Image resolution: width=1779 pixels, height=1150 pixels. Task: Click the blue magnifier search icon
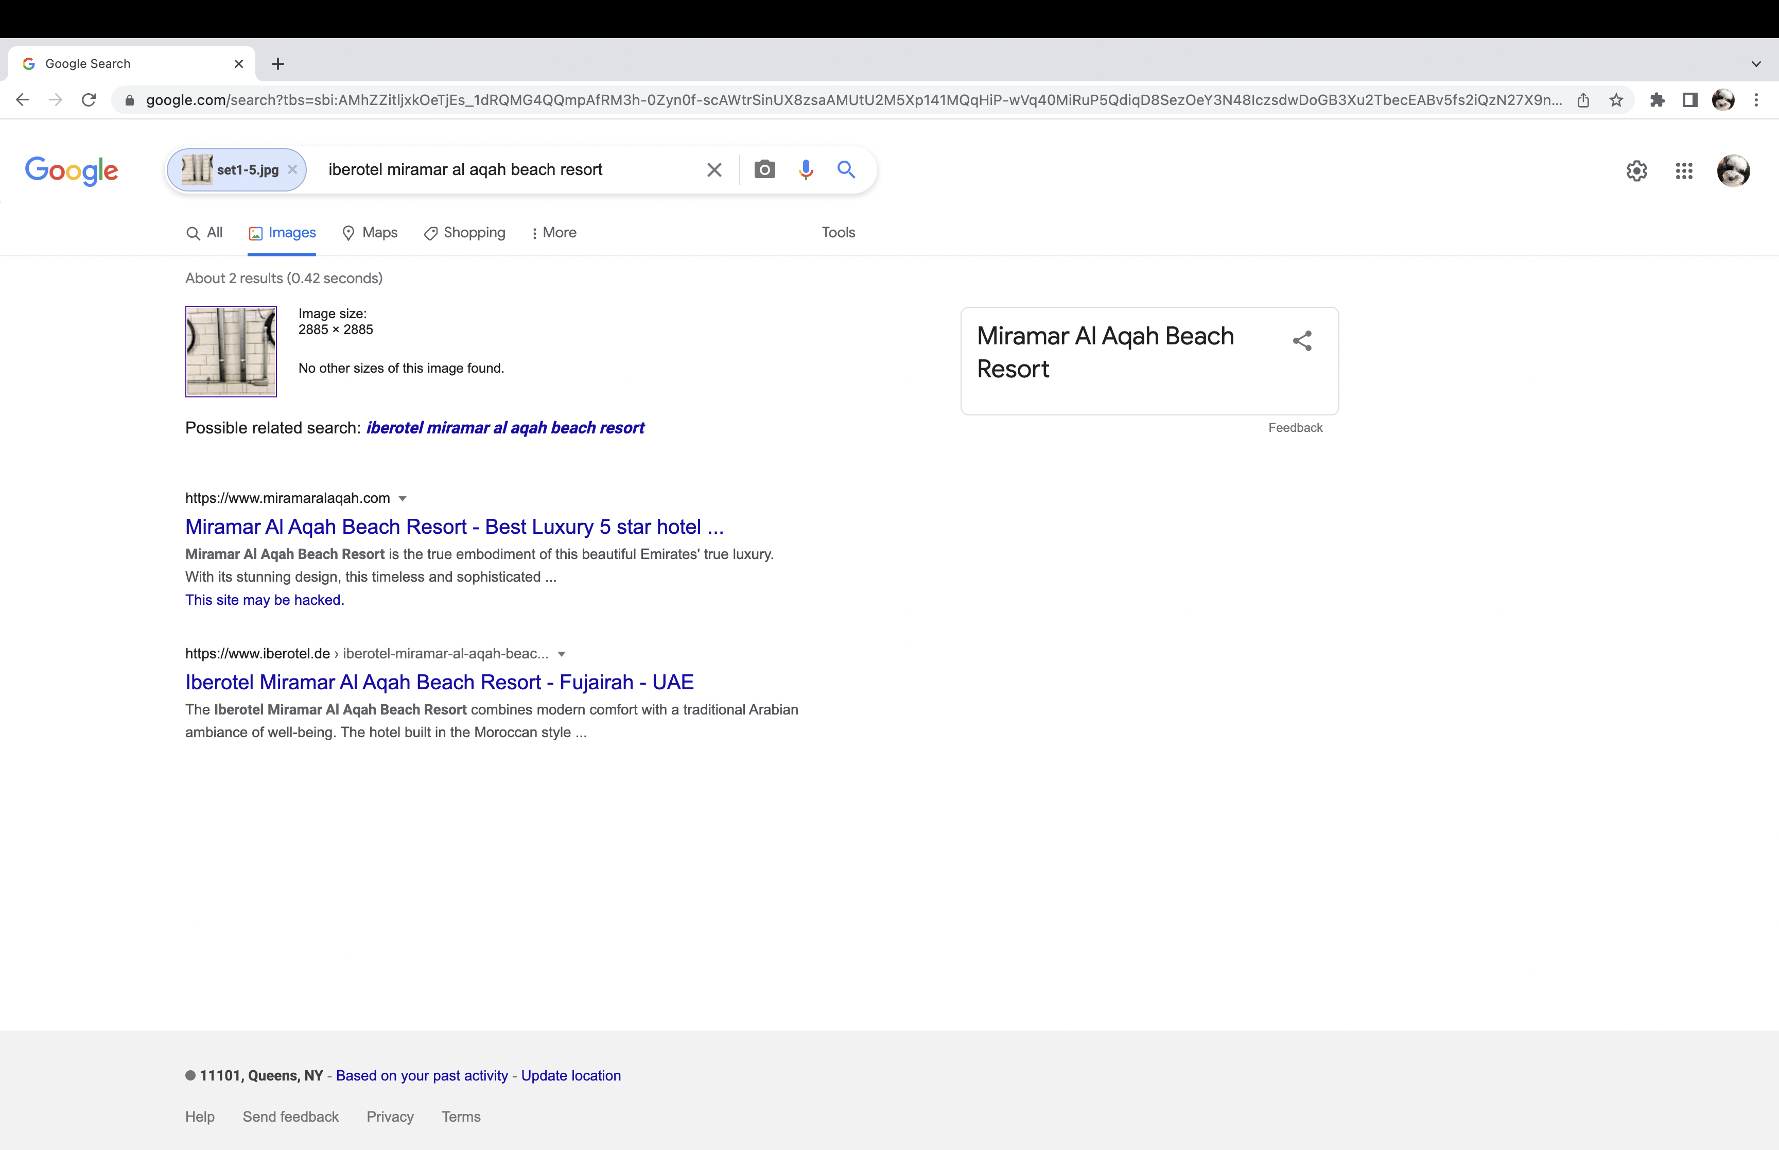(x=846, y=169)
